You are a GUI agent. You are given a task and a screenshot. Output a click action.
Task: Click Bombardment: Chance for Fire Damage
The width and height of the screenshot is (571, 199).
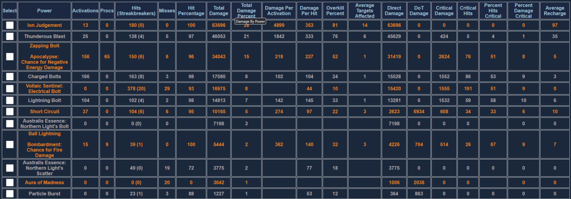pos(44,150)
